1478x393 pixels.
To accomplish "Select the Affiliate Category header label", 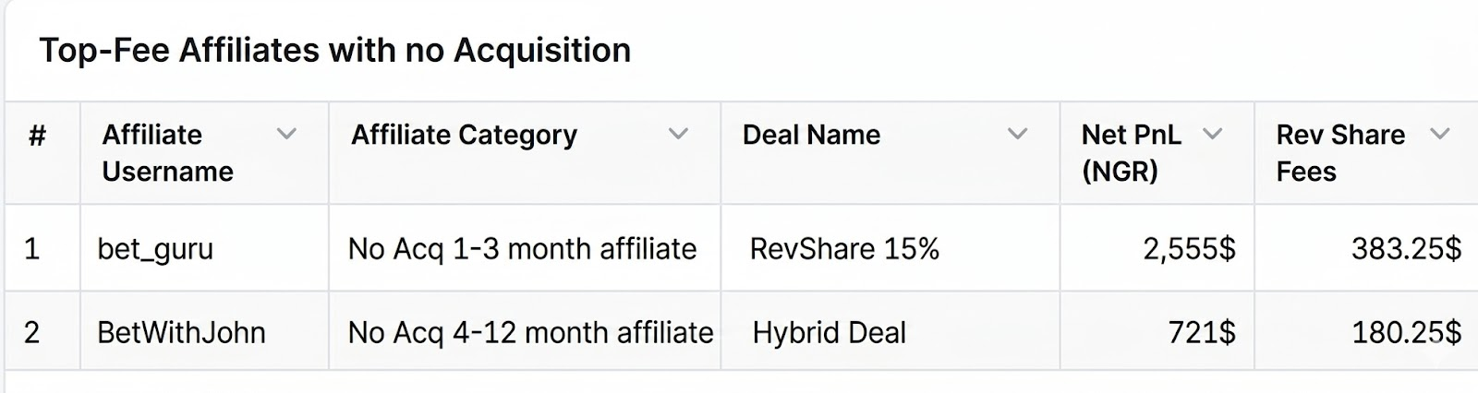I will 464,136.
